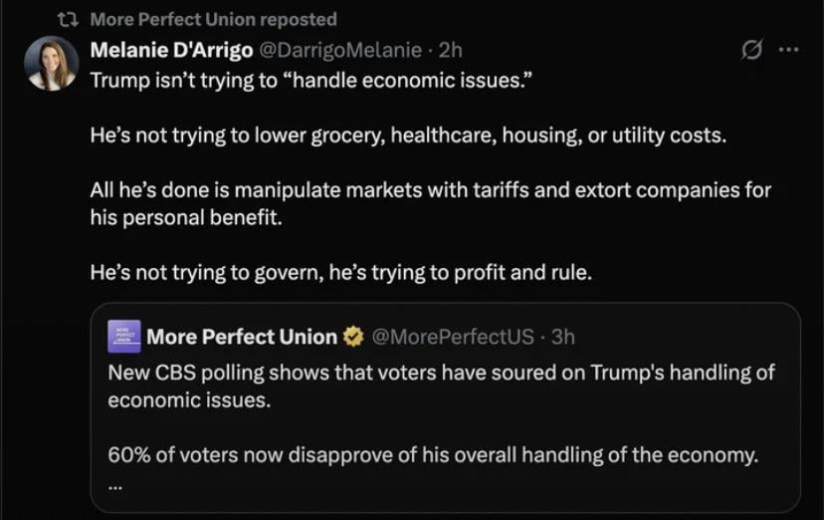Image resolution: width=824 pixels, height=520 pixels.
Task: Click the line about grocery and healthcare costs
Action: (408, 134)
